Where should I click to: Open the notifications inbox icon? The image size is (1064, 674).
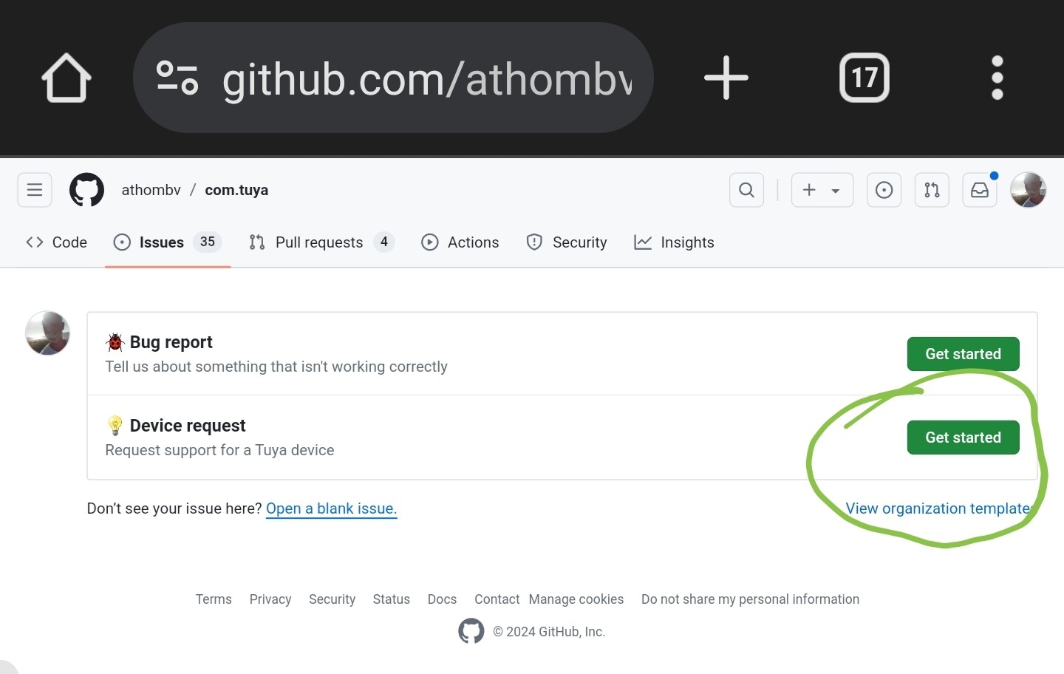[980, 190]
